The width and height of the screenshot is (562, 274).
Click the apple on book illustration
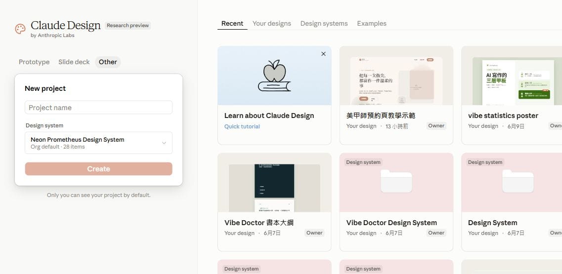(274, 76)
